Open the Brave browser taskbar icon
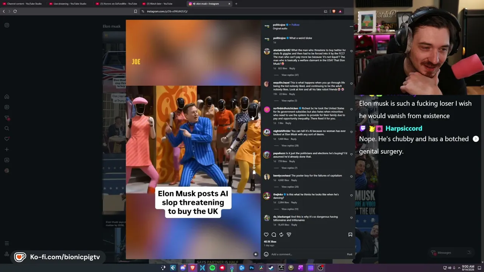 click(x=192, y=268)
